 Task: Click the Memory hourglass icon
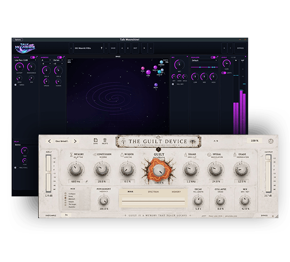[x=71, y=154]
